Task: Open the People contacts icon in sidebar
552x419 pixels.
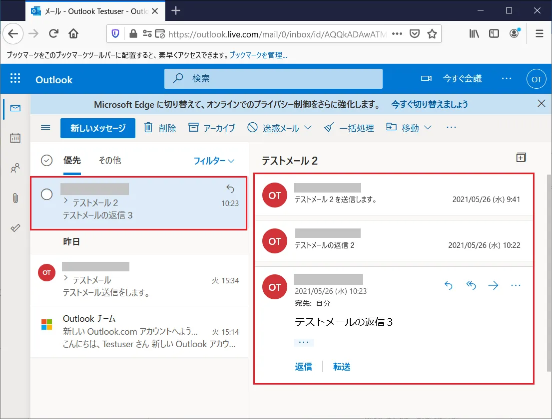Action: pos(15,168)
